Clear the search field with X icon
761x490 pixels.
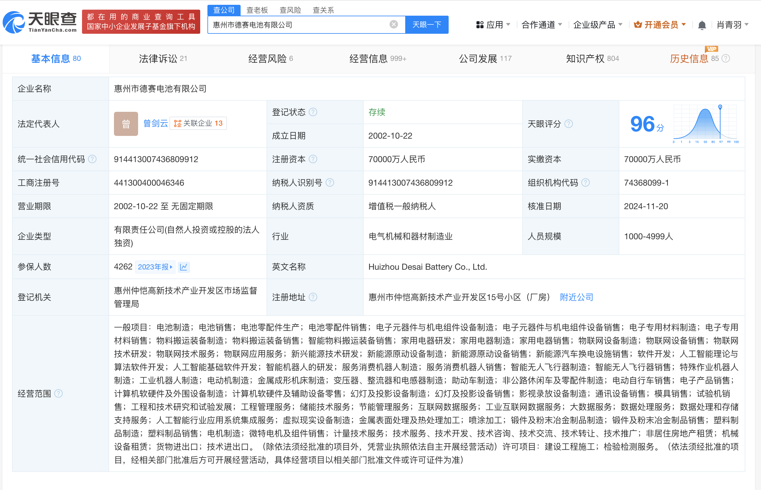pyautogui.click(x=393, y=24)
